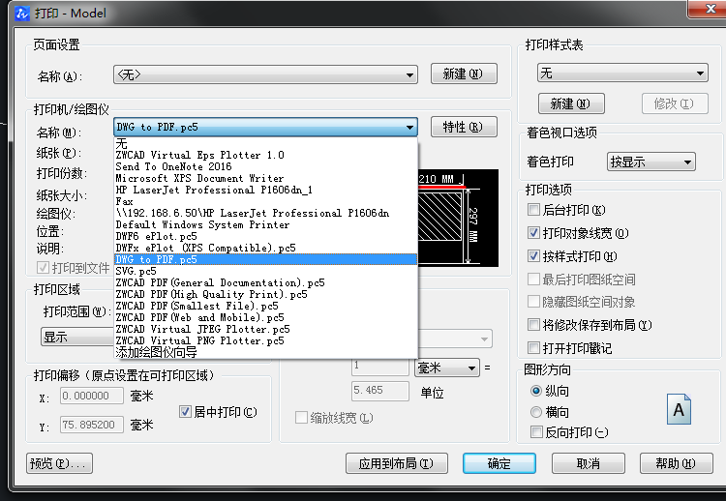This screenshot has height=501, width=726.
Task: Select SVG.pc5 plotter
Action: 266,271
